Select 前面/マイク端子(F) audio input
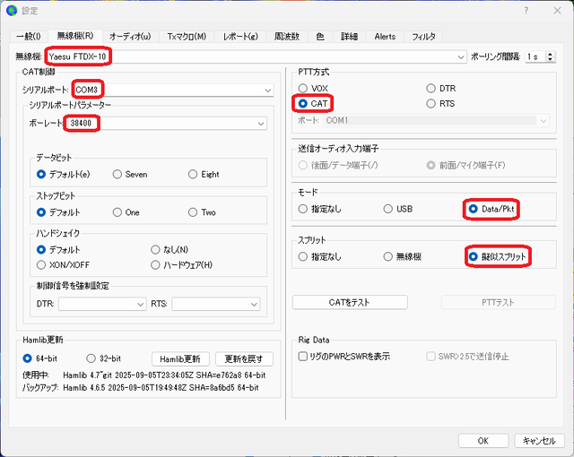The height and width of the screenshot is (457, 574). click(465, 165)
